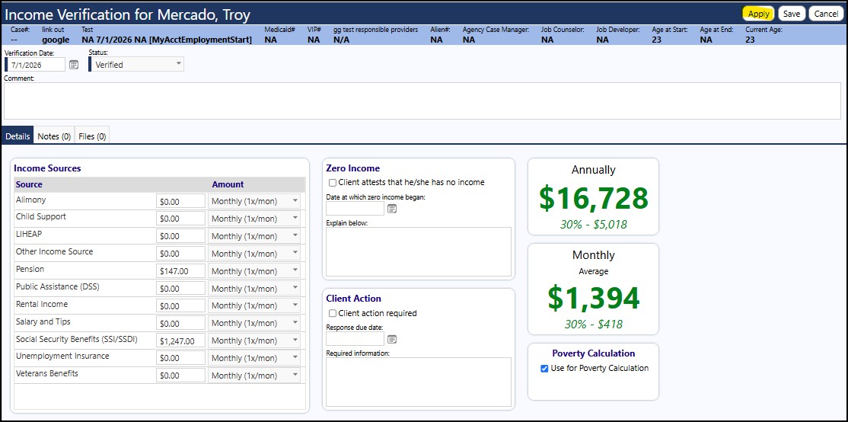Open Rental Income frequency dropdown
848x422 pixels.
coord(254,305)
